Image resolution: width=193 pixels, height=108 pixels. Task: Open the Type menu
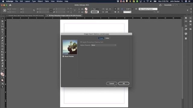tap(34, 1)
